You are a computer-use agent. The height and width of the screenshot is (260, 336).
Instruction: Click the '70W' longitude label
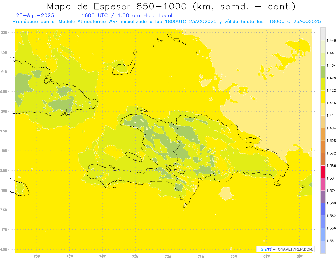[234, 256]
